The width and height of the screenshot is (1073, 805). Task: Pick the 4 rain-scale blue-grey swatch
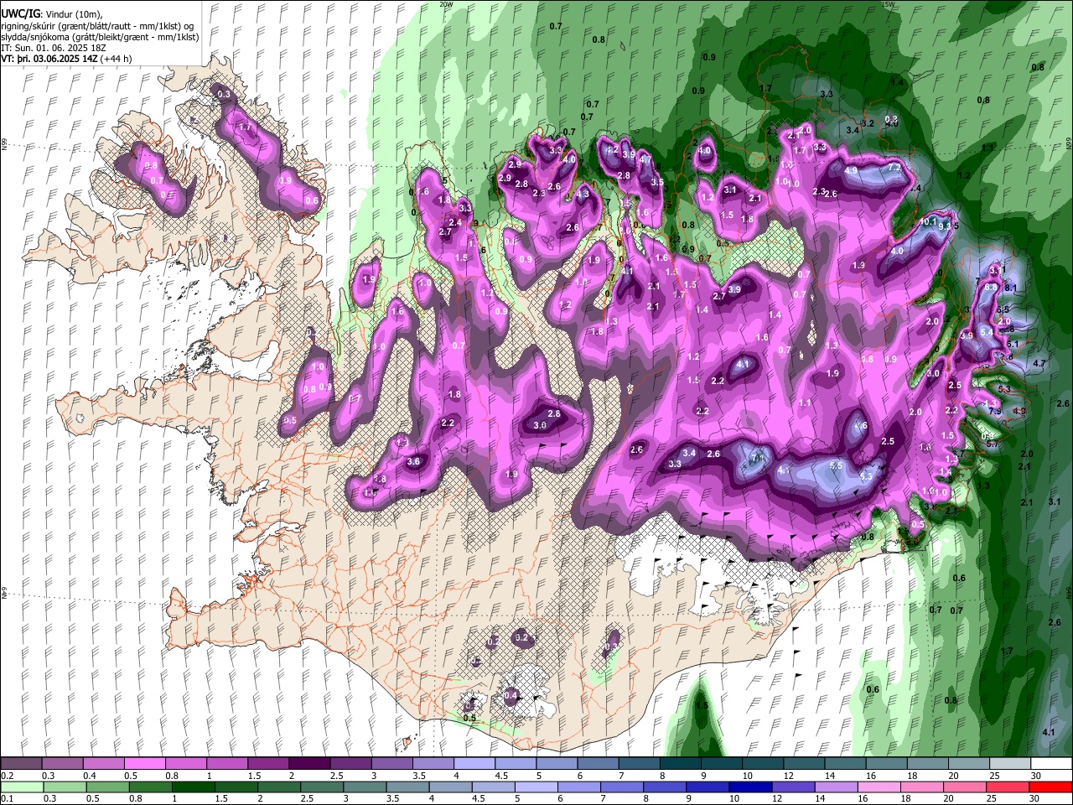[450, 787]
